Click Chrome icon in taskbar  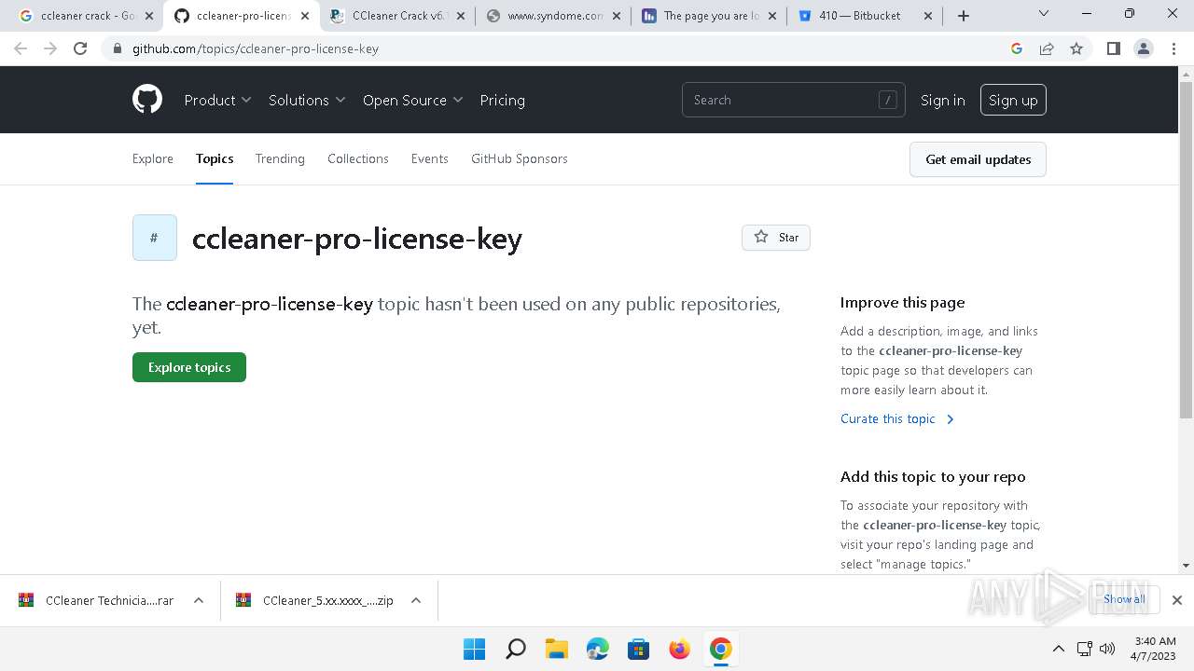tap(721, 649)
